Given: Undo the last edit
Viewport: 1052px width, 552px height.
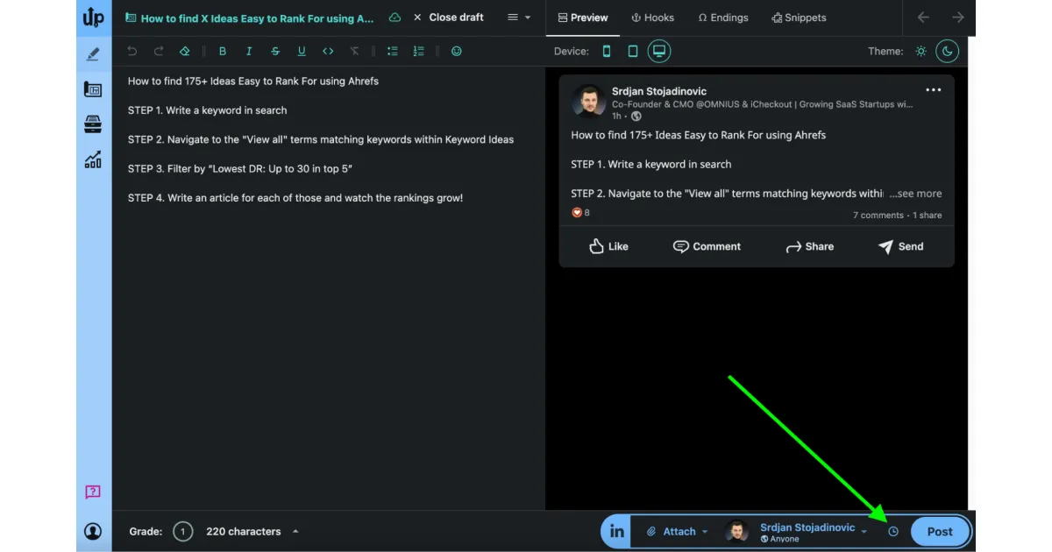Looking at the screenshot, I should 132,52.
